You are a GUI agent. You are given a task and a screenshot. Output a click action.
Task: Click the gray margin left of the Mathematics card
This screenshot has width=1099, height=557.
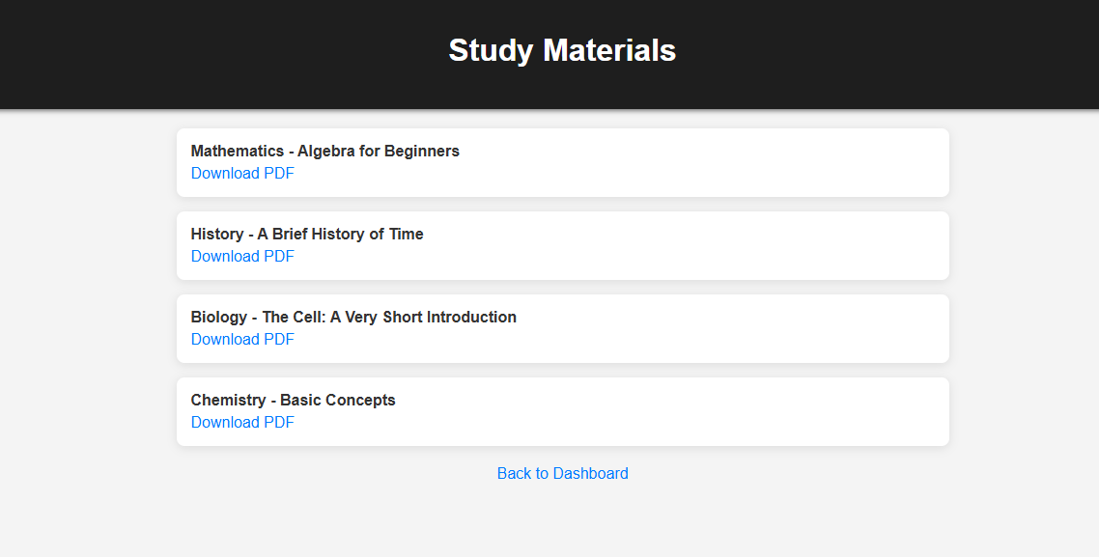[87, 163]
